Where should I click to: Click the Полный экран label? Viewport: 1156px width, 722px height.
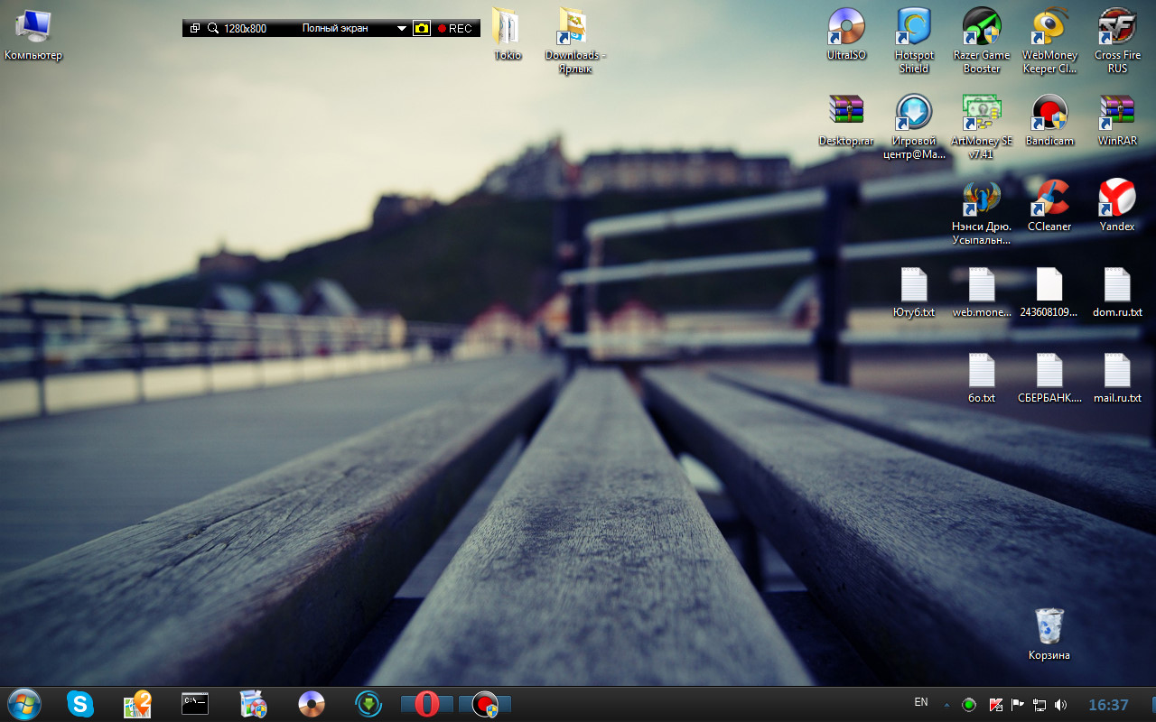pos(335,29)
